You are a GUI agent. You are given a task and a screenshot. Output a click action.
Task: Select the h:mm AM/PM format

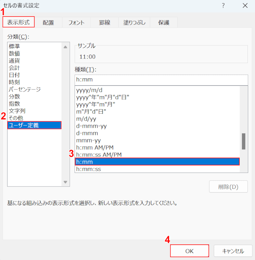[x=94, y=148]
